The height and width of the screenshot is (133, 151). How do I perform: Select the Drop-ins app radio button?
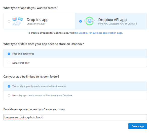pos(9,21)
